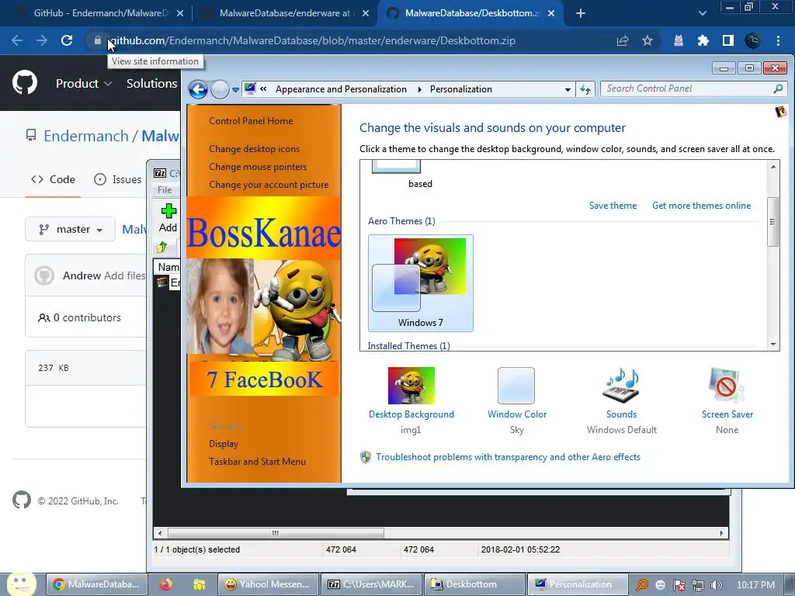Open the master branch dropdown
795x596 pixels.
pyautogui.click(x=70, y=229)
